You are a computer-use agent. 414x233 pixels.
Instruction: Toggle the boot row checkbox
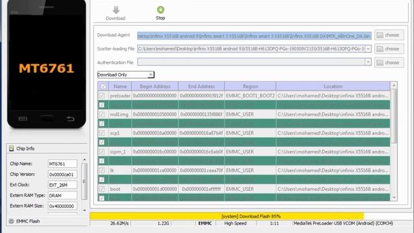tap(102, 189)
